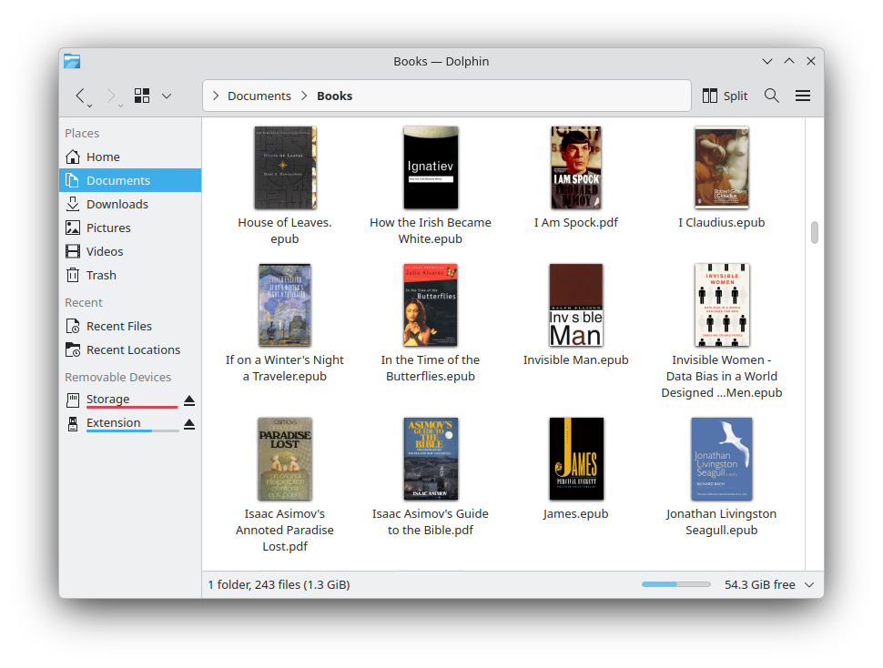
Task: Select In the Time of the Butterflies cover
Action: (431, 305)
